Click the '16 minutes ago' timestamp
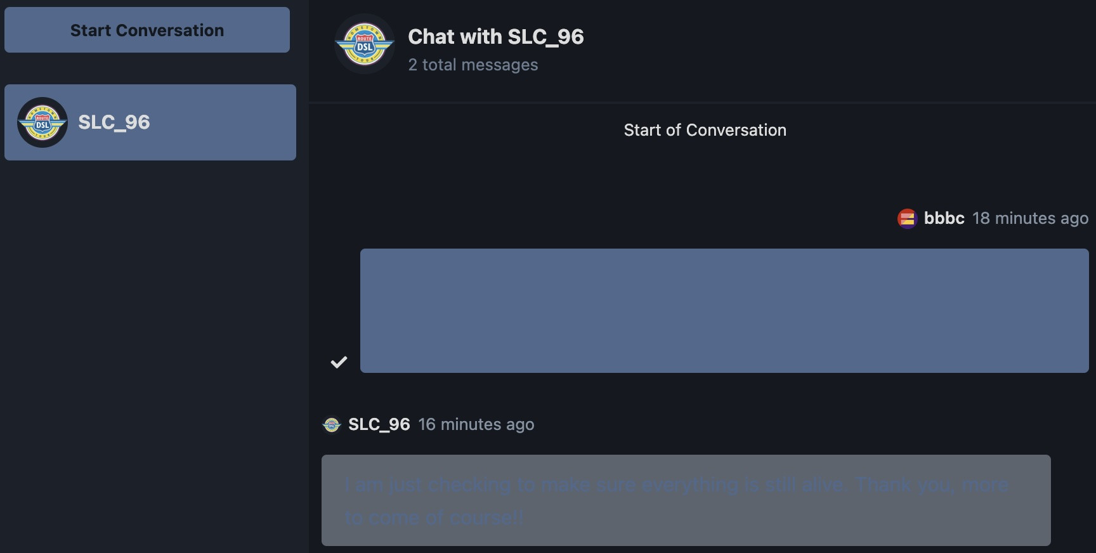1096x553 pixels. click(476, 424)
